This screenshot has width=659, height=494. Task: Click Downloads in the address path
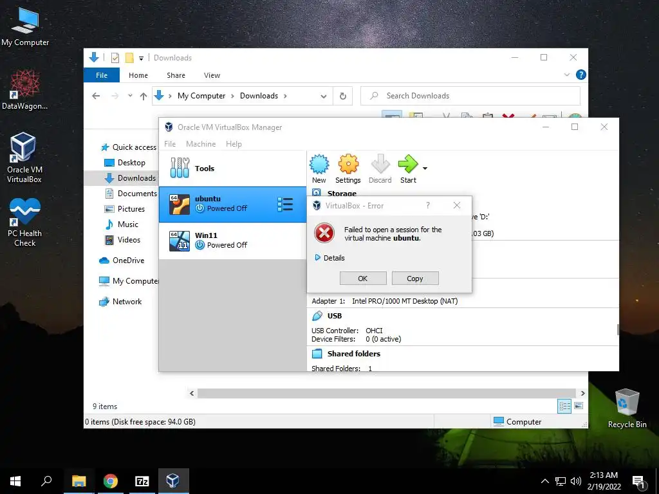tap(259, 96)
